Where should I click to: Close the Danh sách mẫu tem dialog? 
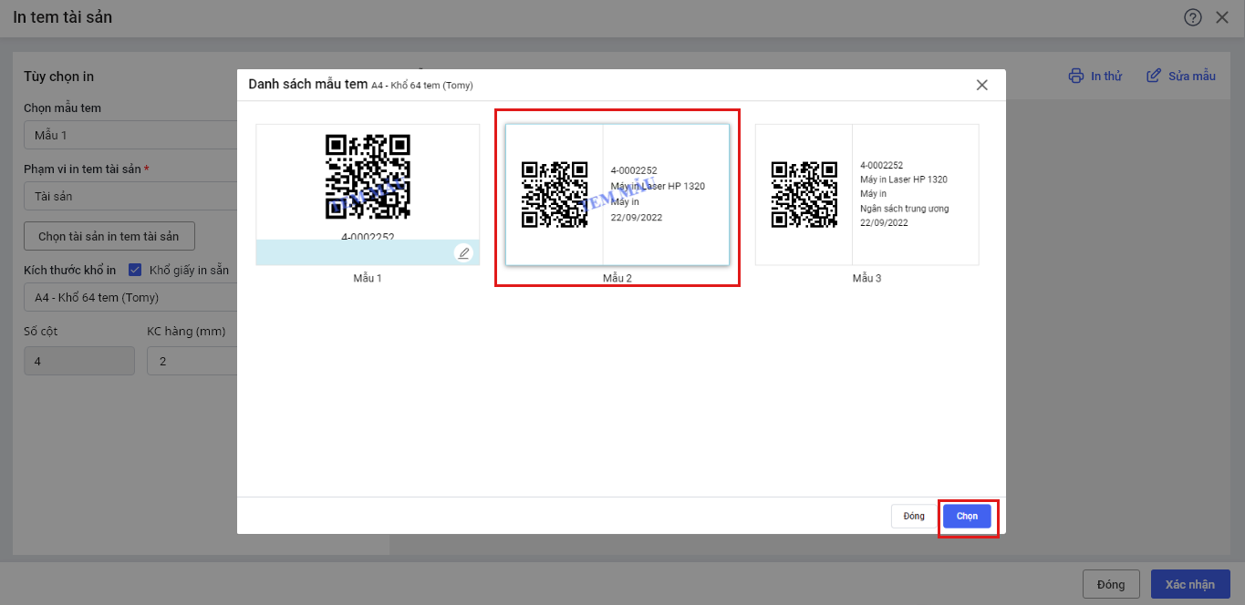(982, 85)
